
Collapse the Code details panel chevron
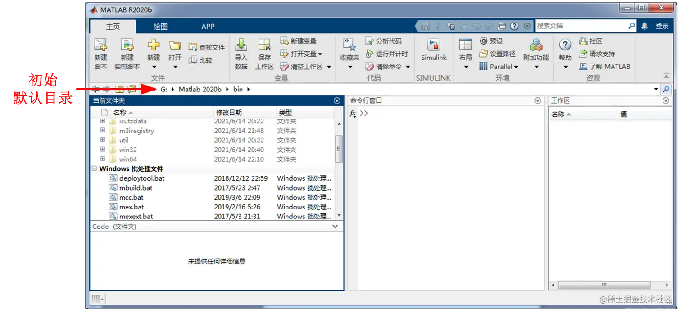(x=335, y=227)
